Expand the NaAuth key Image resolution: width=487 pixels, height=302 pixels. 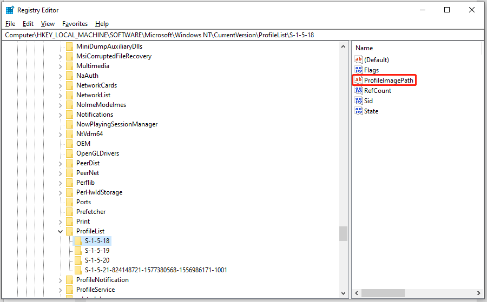tap(61, 76)
